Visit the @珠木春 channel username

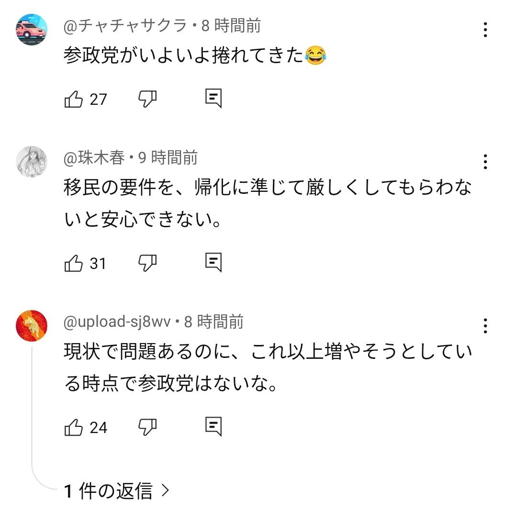(x=94, y=157)
